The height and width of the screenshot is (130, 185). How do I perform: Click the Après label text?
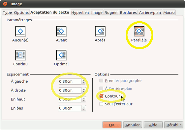pyautogui.click(x=100, y=40)
